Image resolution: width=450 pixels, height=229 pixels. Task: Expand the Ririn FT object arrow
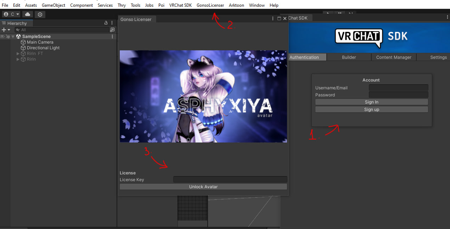coord(18,54)
